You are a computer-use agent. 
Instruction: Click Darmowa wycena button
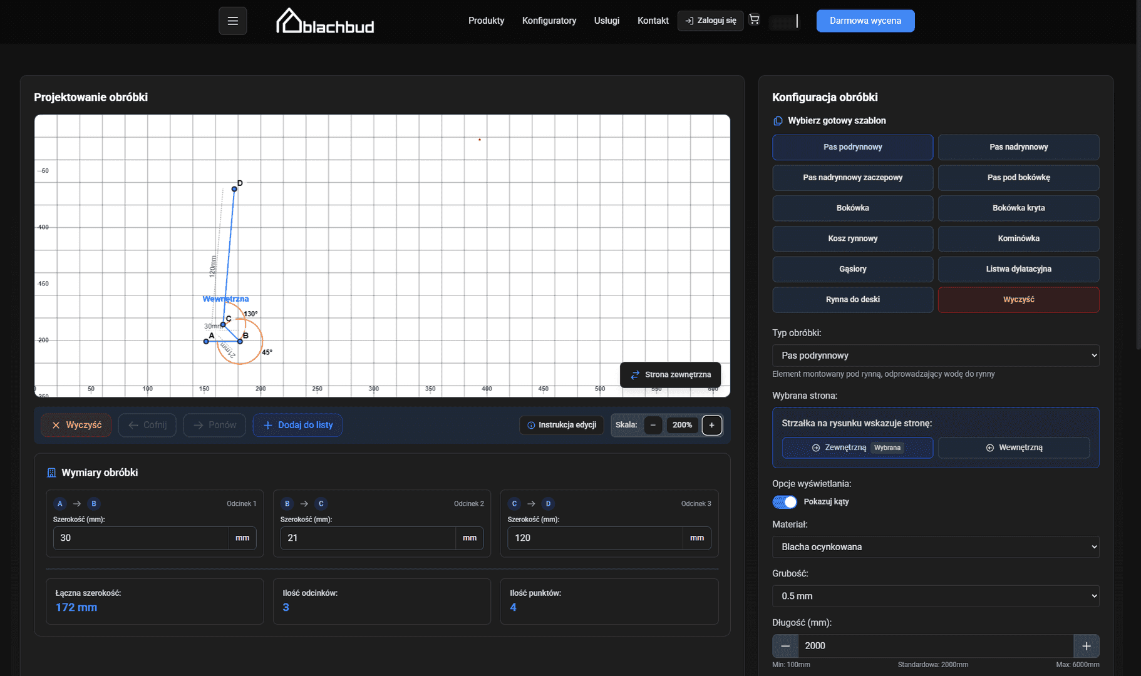865,21
